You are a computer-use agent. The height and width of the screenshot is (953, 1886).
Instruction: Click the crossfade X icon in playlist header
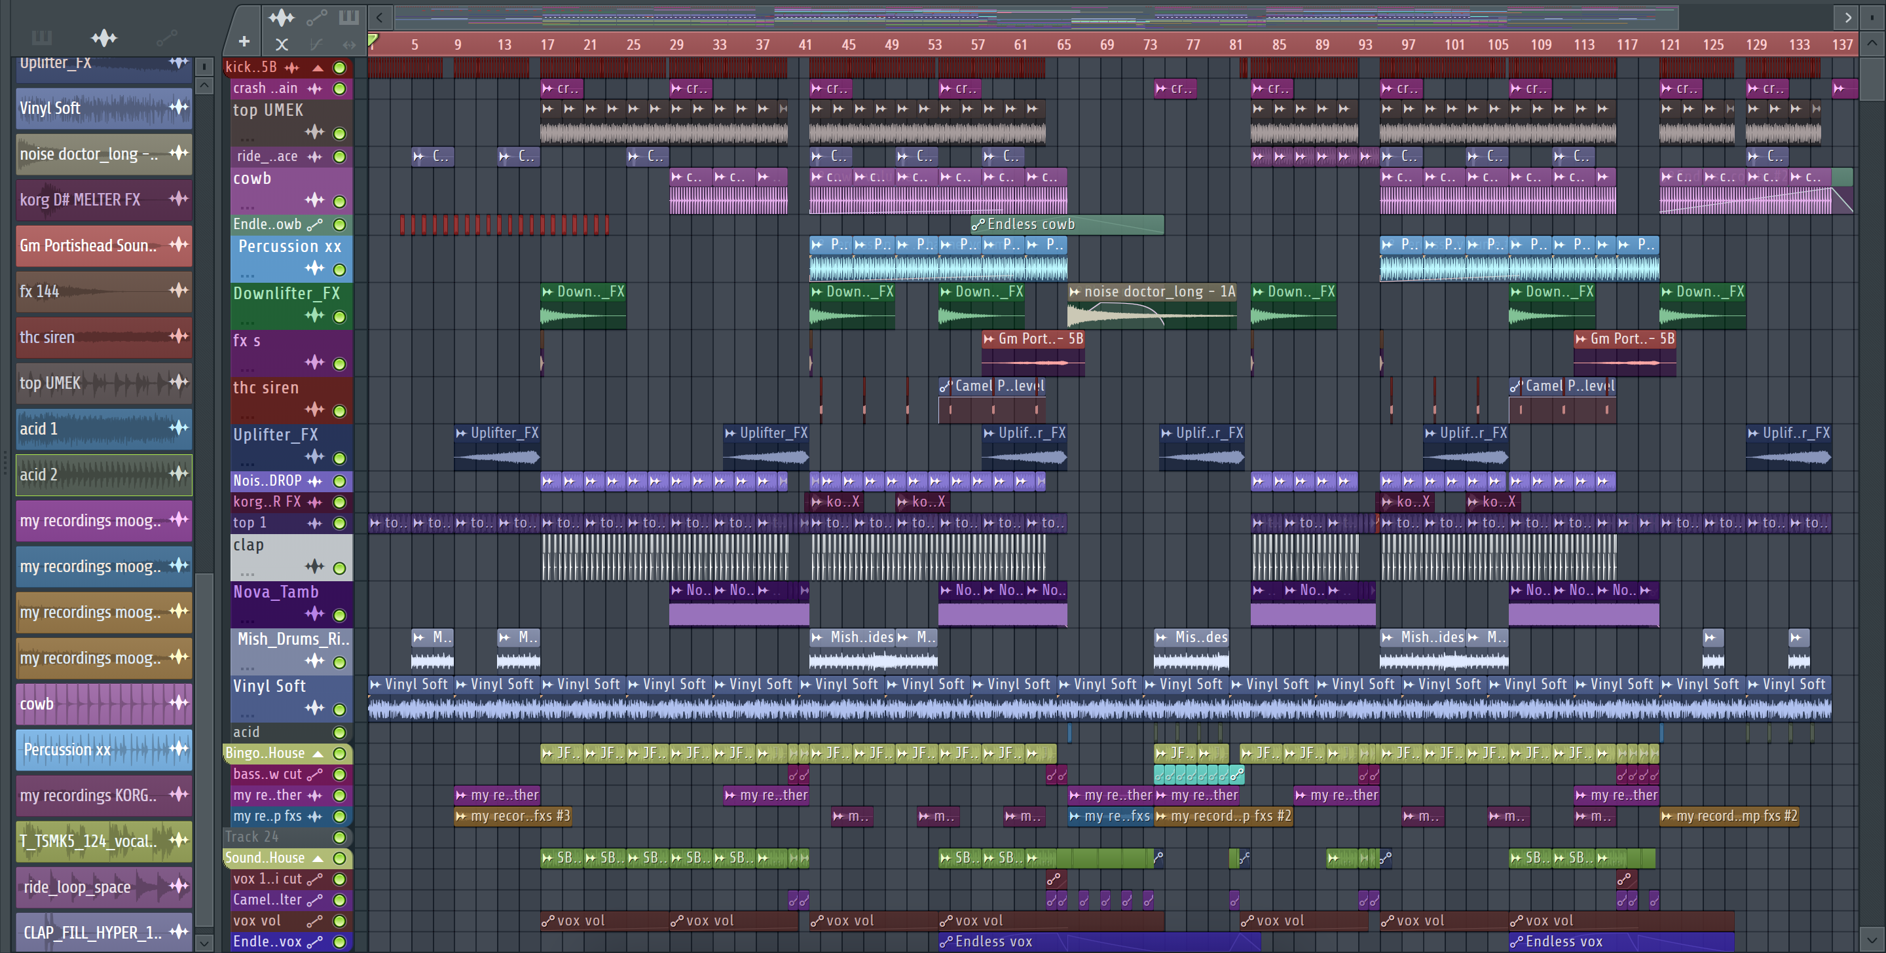[282, 45]
